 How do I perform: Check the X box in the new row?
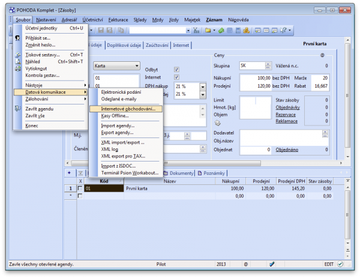point(80,196)
